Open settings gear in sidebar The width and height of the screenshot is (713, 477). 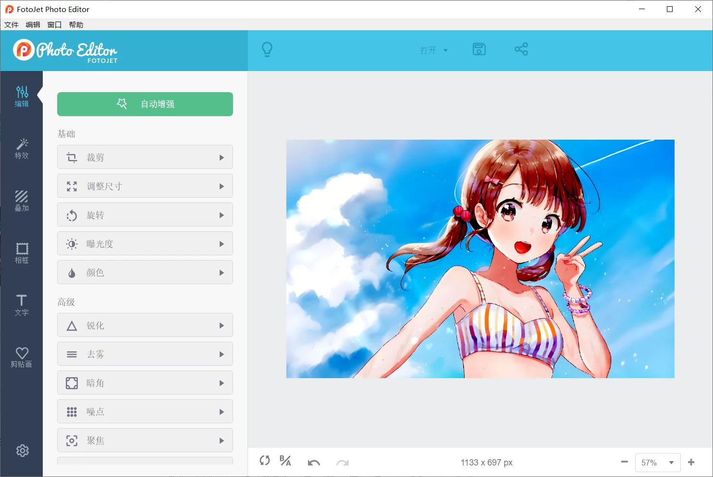point(22,451)
